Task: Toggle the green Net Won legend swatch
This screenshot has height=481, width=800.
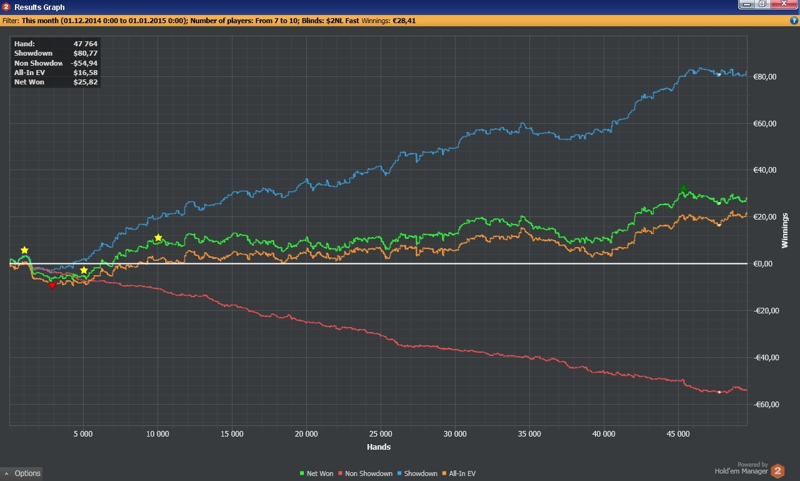Action: click(302, 473)
